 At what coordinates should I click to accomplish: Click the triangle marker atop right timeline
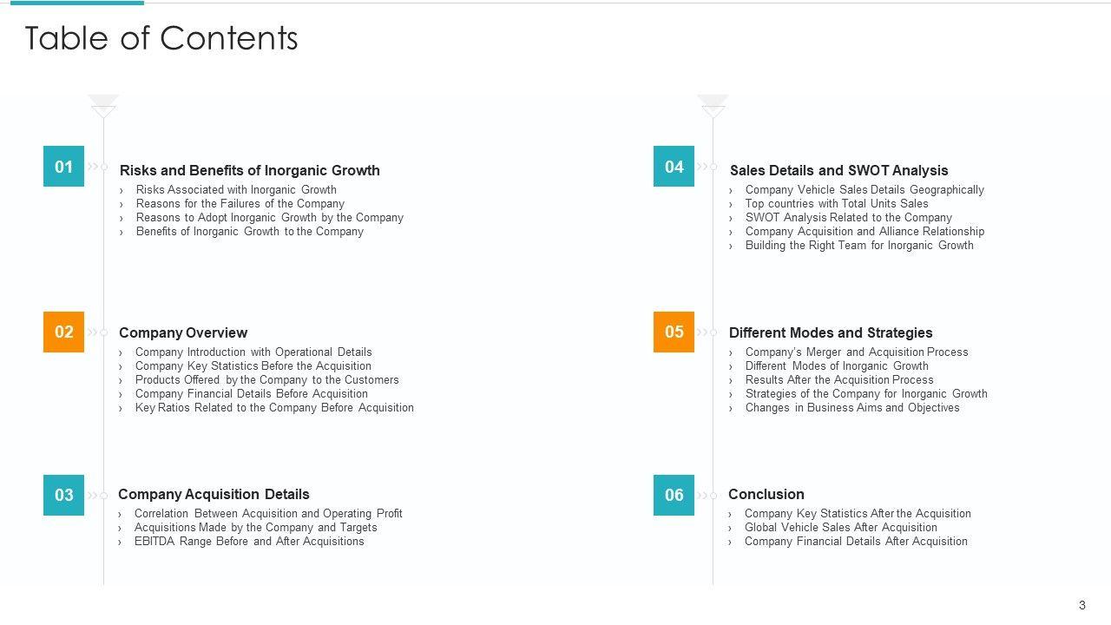tap(713, 106)
